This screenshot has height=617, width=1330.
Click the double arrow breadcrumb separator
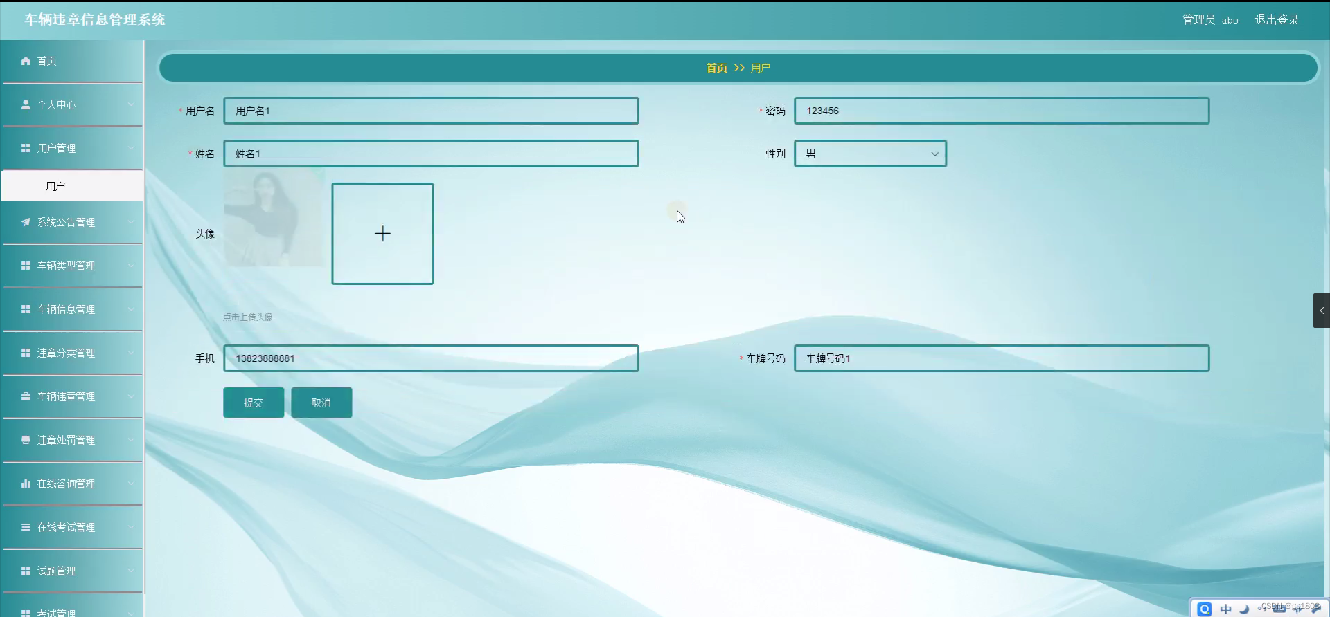pyautogui.click(x=739, y=68)
